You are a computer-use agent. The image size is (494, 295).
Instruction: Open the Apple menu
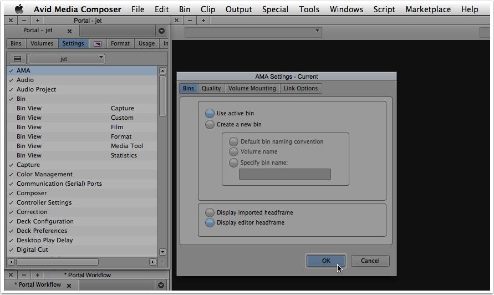(x=19, y=9)
